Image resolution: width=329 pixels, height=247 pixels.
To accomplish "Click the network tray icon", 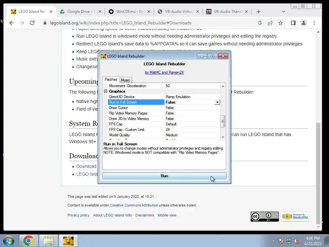I will click(289, 241).
